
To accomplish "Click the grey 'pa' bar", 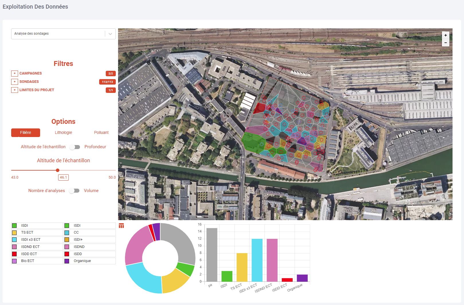I will click(212, 255).
